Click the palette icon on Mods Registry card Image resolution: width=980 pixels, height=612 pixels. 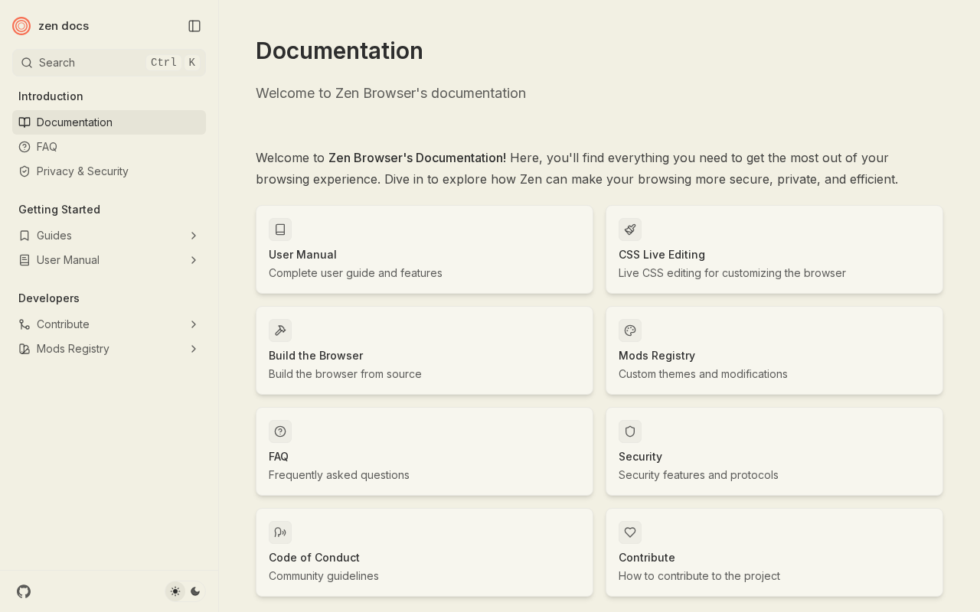[x=630, y=330]
